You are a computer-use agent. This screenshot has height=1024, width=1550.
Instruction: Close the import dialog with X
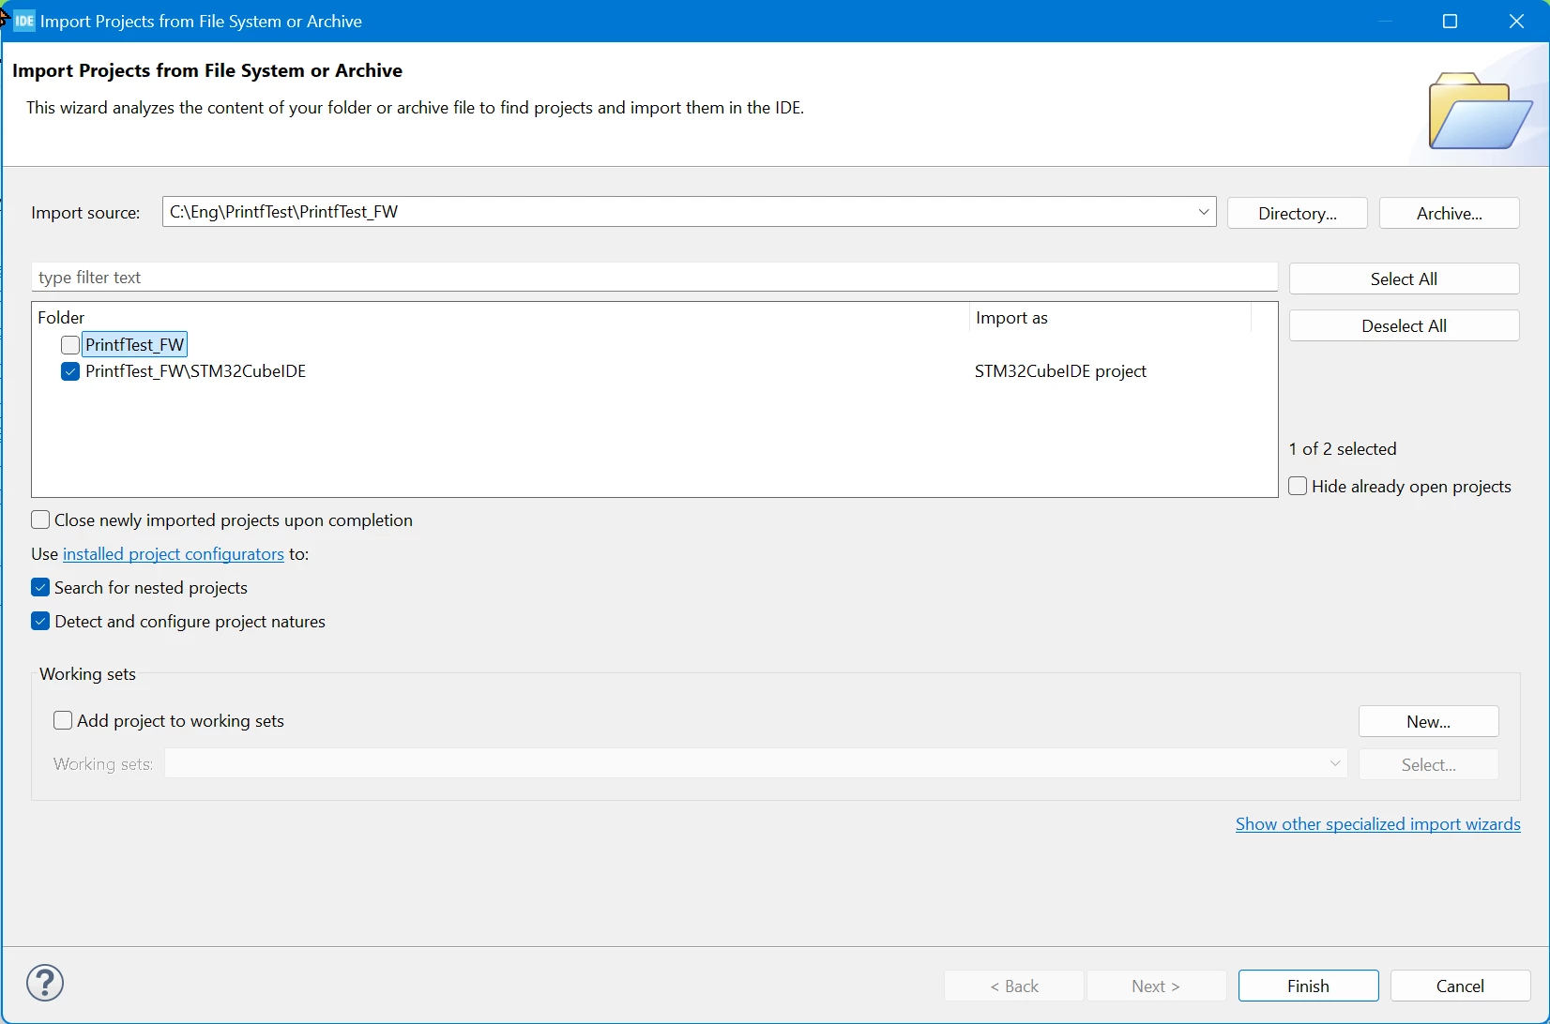[x=1516, y=21]
